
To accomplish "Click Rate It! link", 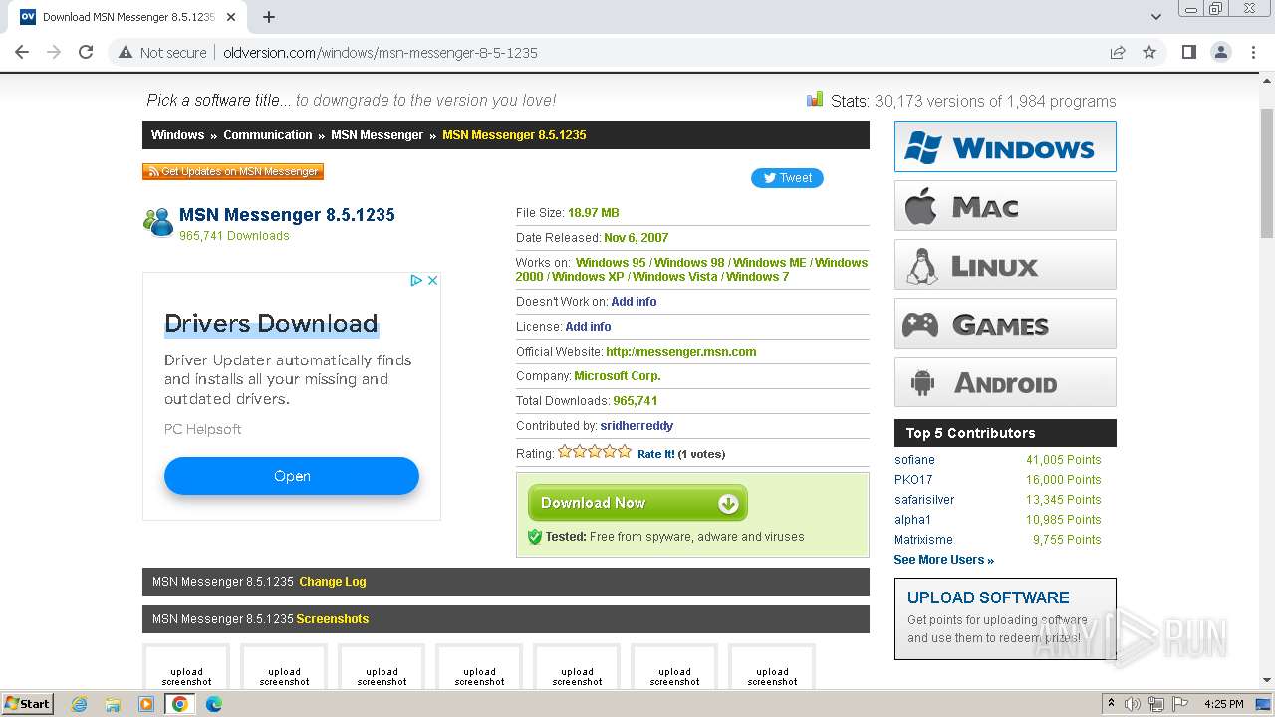I will point(656,454).
